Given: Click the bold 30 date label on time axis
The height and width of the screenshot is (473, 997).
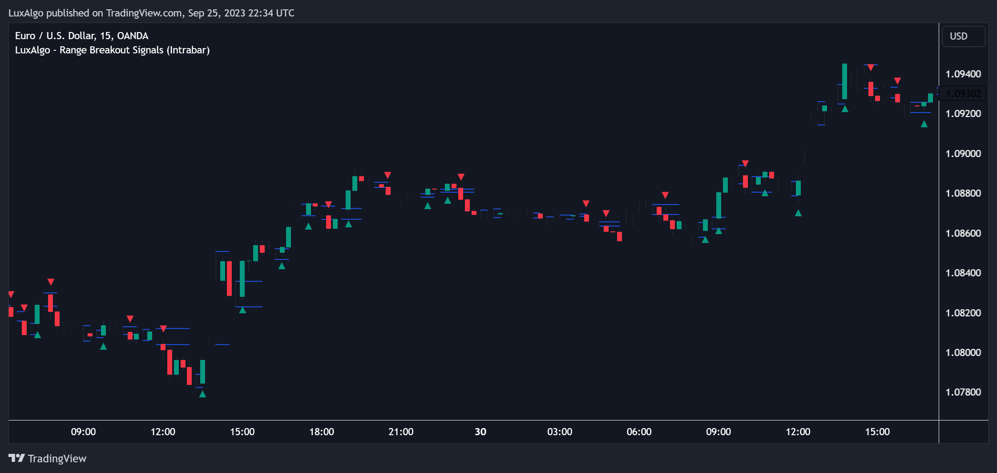Looking at the screenshot, I should coord(480,432).
